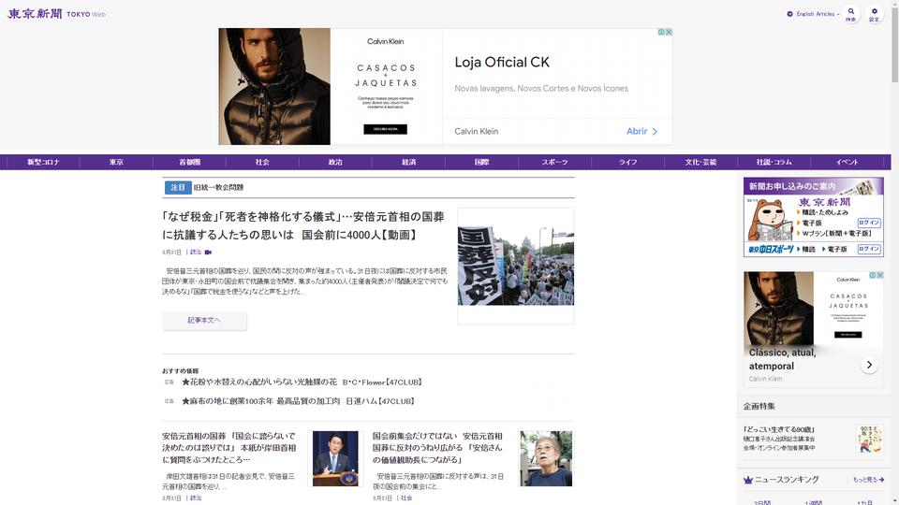Click 社会 tag under 国会前集会 article
Image resolution: width=899 pixels, height=505 pixels.
406,498
